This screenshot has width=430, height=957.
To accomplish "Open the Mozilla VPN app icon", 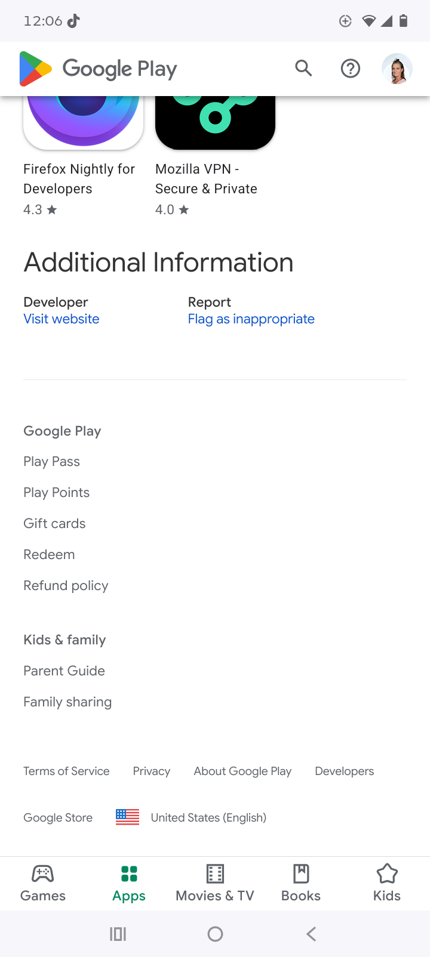I will (215, 123).
